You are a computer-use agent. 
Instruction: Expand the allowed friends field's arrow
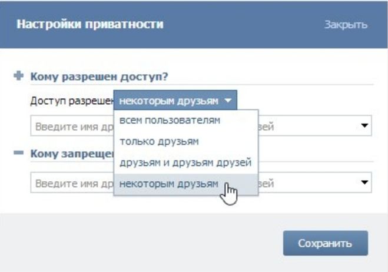pos(364,126)
